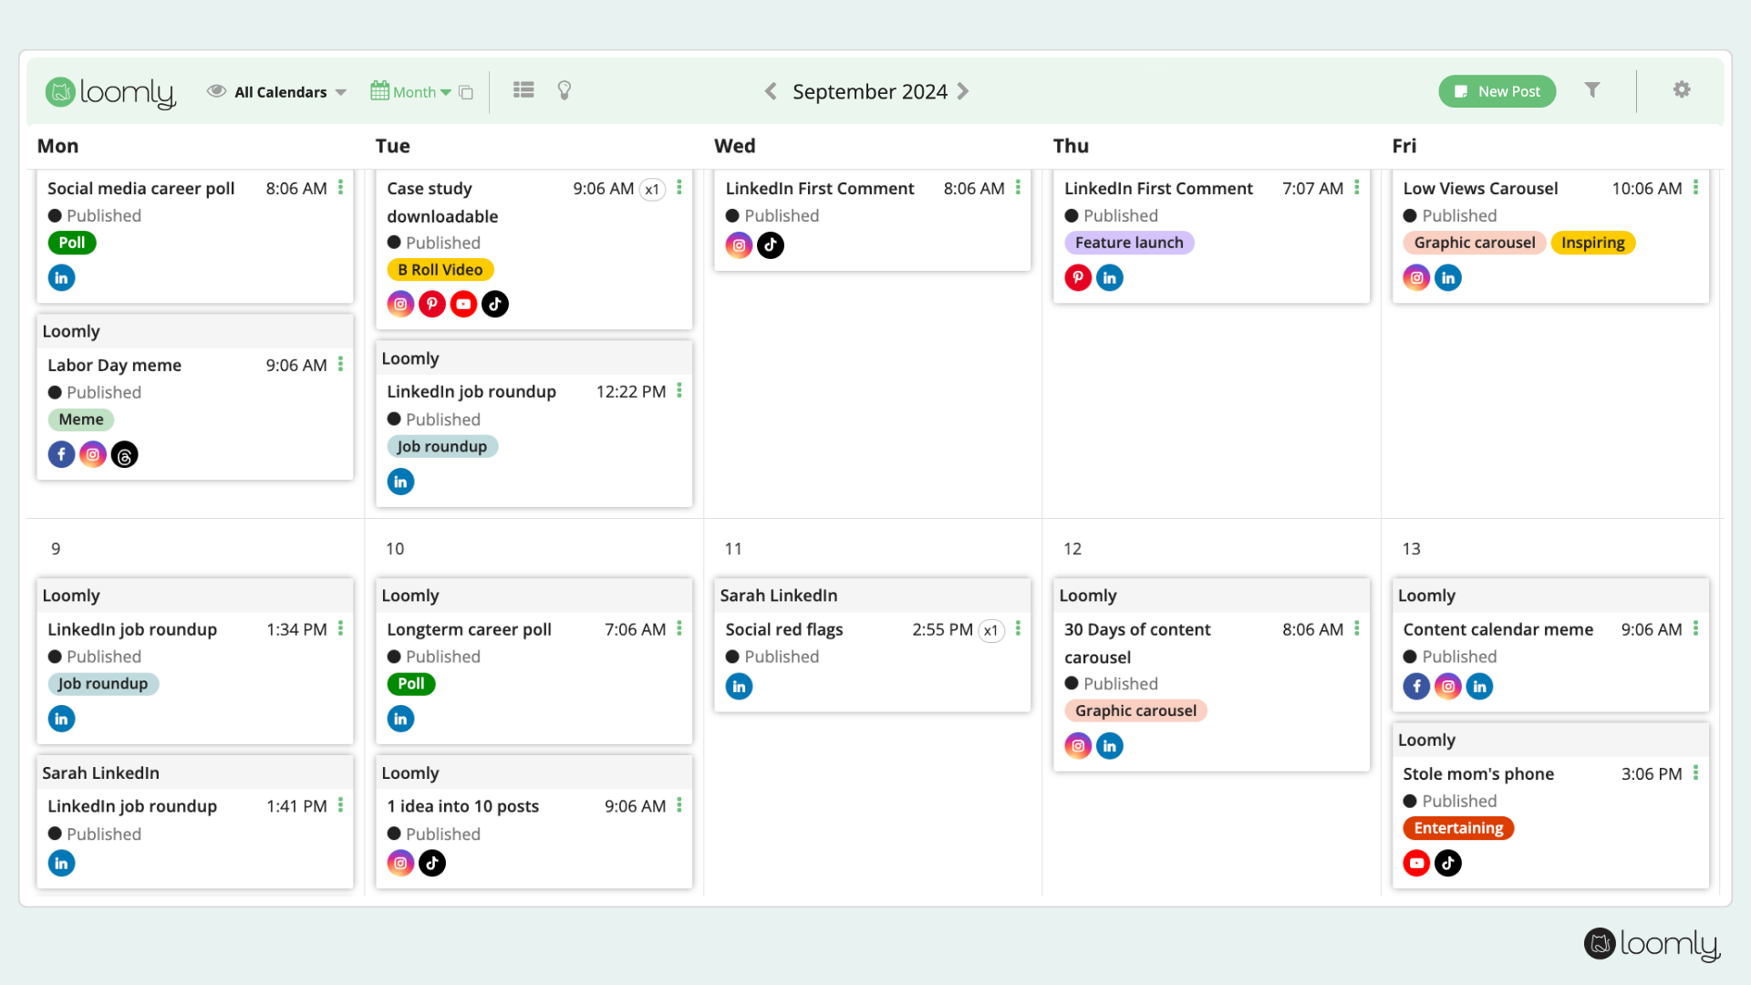
Task: Click the yellow Inspiring label
Action: (x=1593, y=243)
